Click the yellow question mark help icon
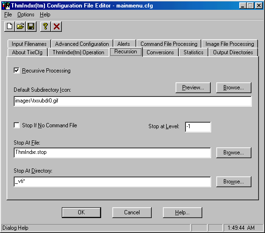This screenshot has width=265, height=233. pyautogui.click(x=45, y=27)
